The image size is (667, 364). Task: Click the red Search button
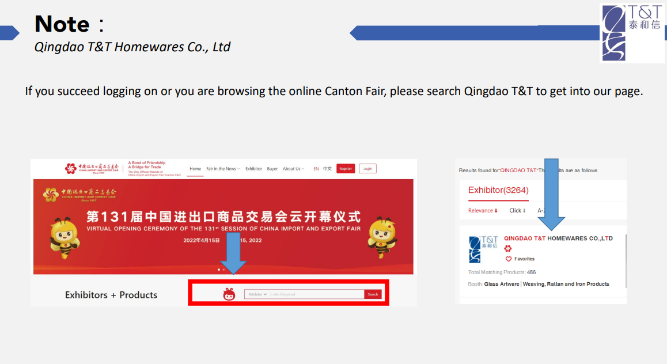(373, 294)
